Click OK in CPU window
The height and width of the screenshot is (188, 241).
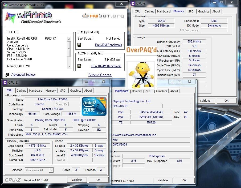(x=98, y=180)
